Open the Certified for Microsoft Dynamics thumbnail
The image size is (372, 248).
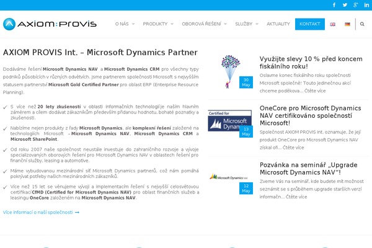pos(229,120)
